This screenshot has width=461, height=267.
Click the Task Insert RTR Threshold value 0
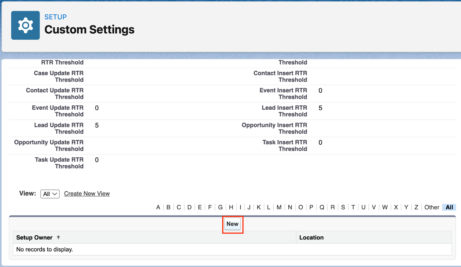pyautogui.click(x=320, y=142)
